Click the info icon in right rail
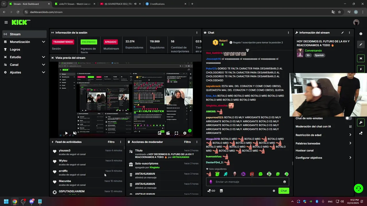The image size is (367, 206). (x=361, y=34)
